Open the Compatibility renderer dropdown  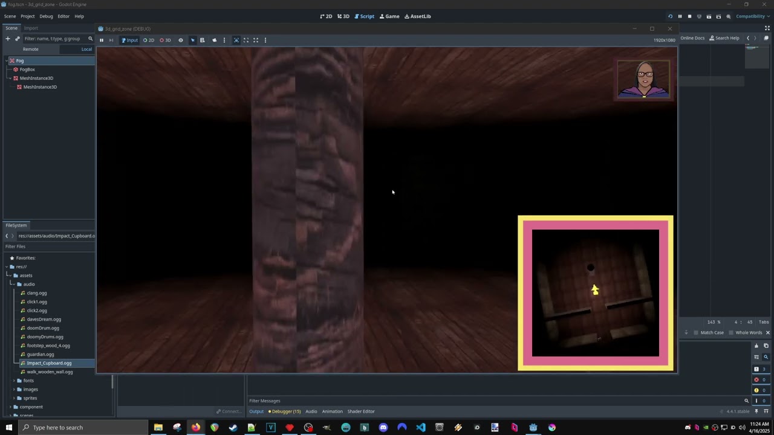(750, 16)
